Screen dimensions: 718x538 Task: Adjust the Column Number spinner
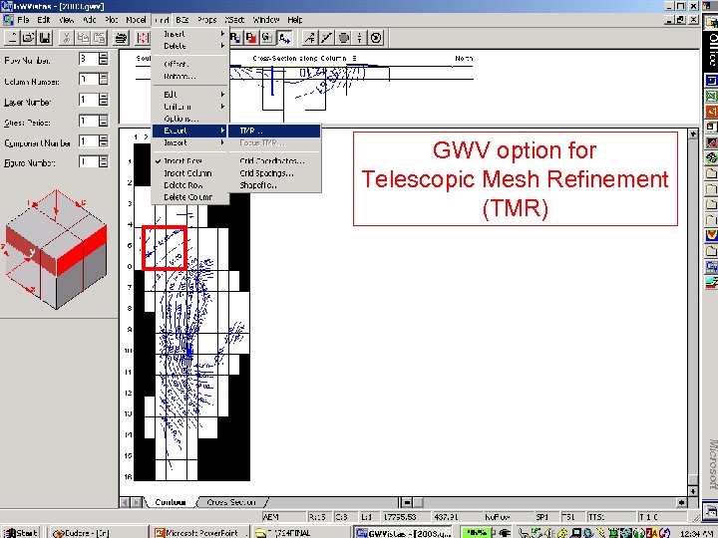(104, 79)
